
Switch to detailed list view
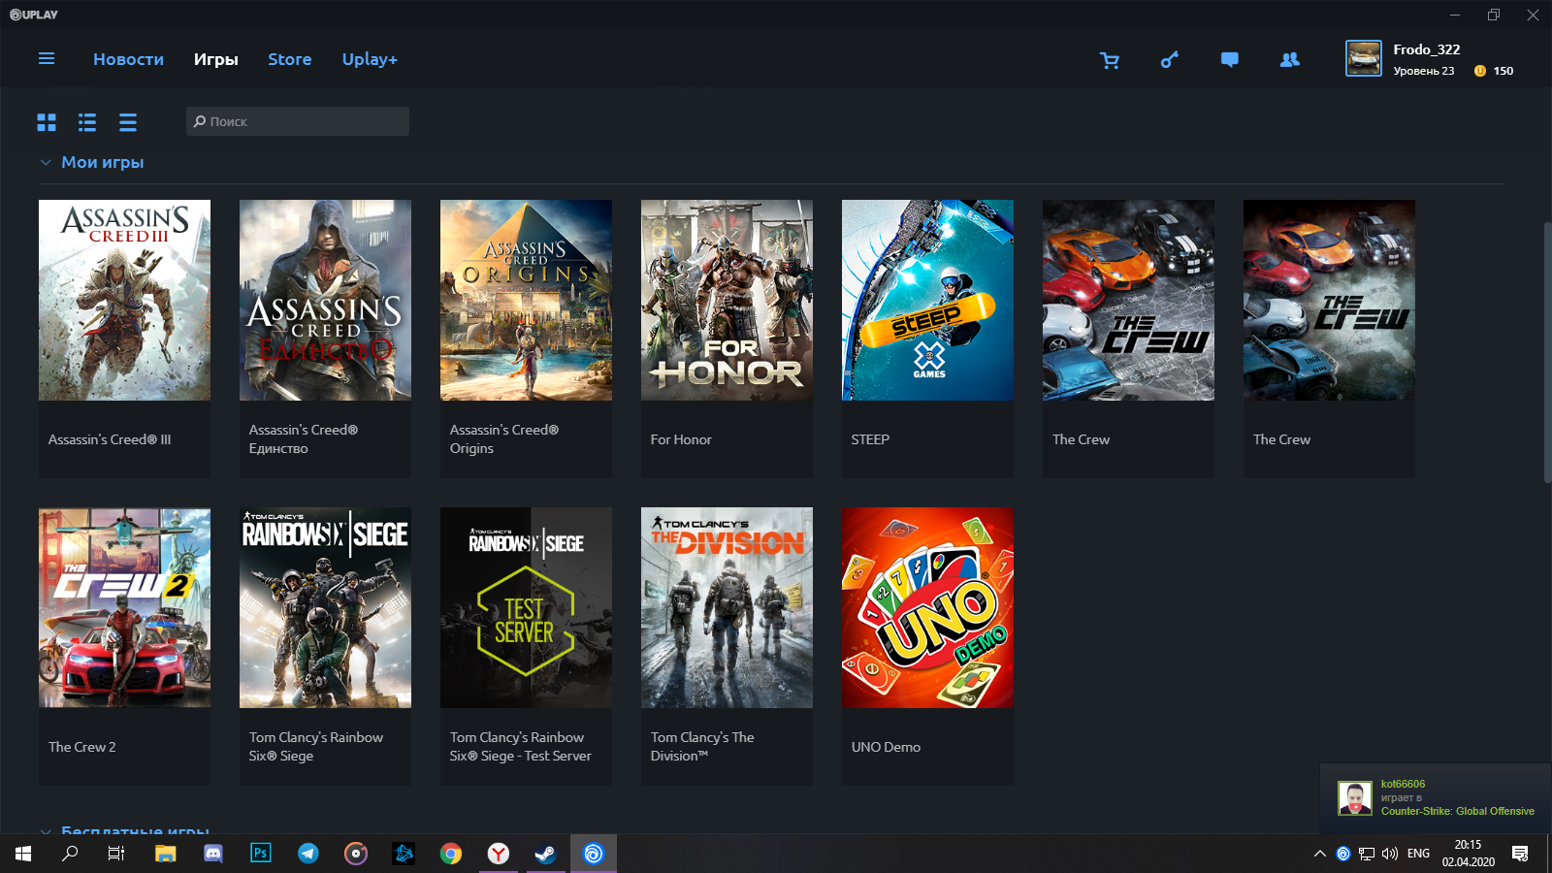click(x=87, y=122)
